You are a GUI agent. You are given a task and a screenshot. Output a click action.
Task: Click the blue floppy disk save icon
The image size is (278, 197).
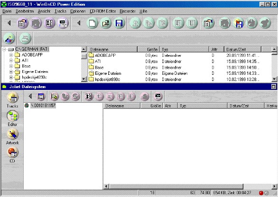pos(119,23)
